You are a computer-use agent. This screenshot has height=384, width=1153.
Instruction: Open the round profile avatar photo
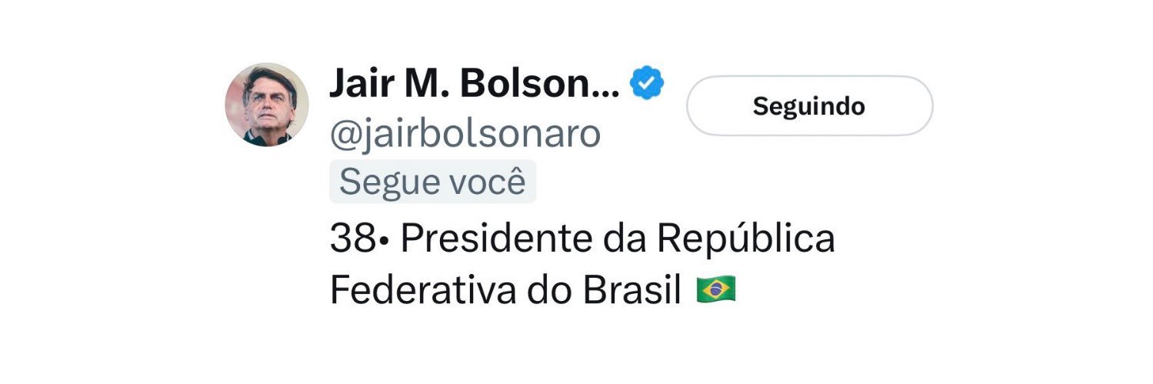[266, 105]
